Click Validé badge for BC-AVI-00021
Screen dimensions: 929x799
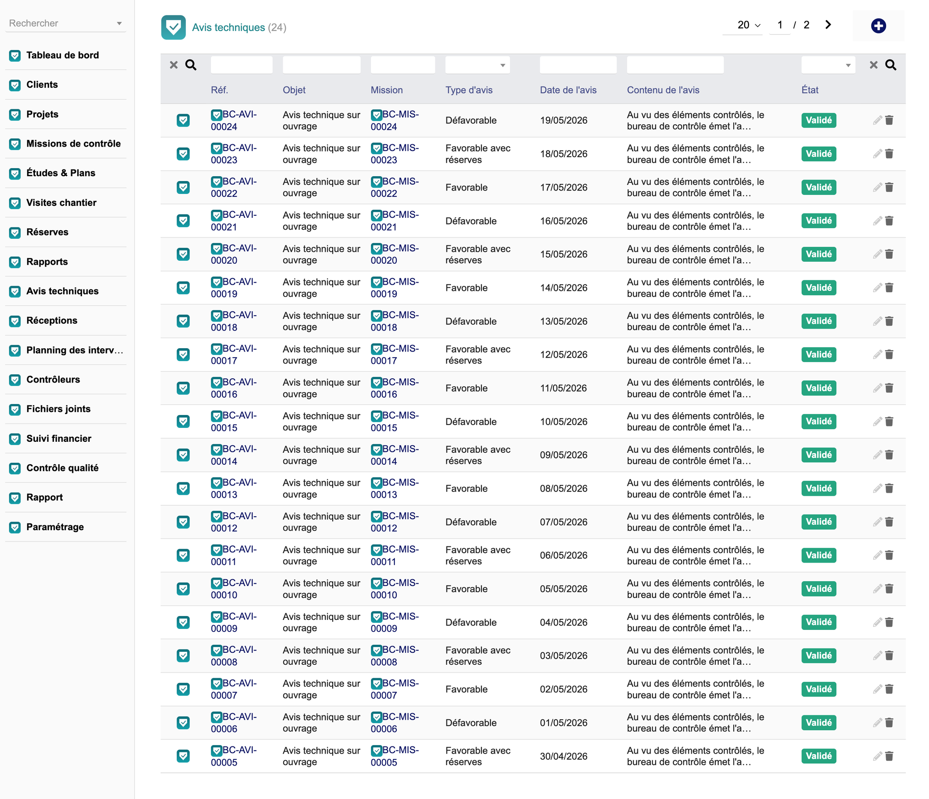pyautogui.click(x=819, y=221)
